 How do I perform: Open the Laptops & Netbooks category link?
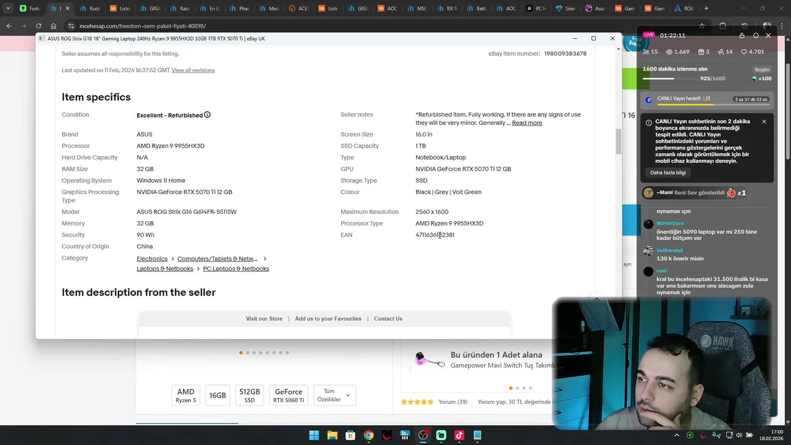(165, 269)
